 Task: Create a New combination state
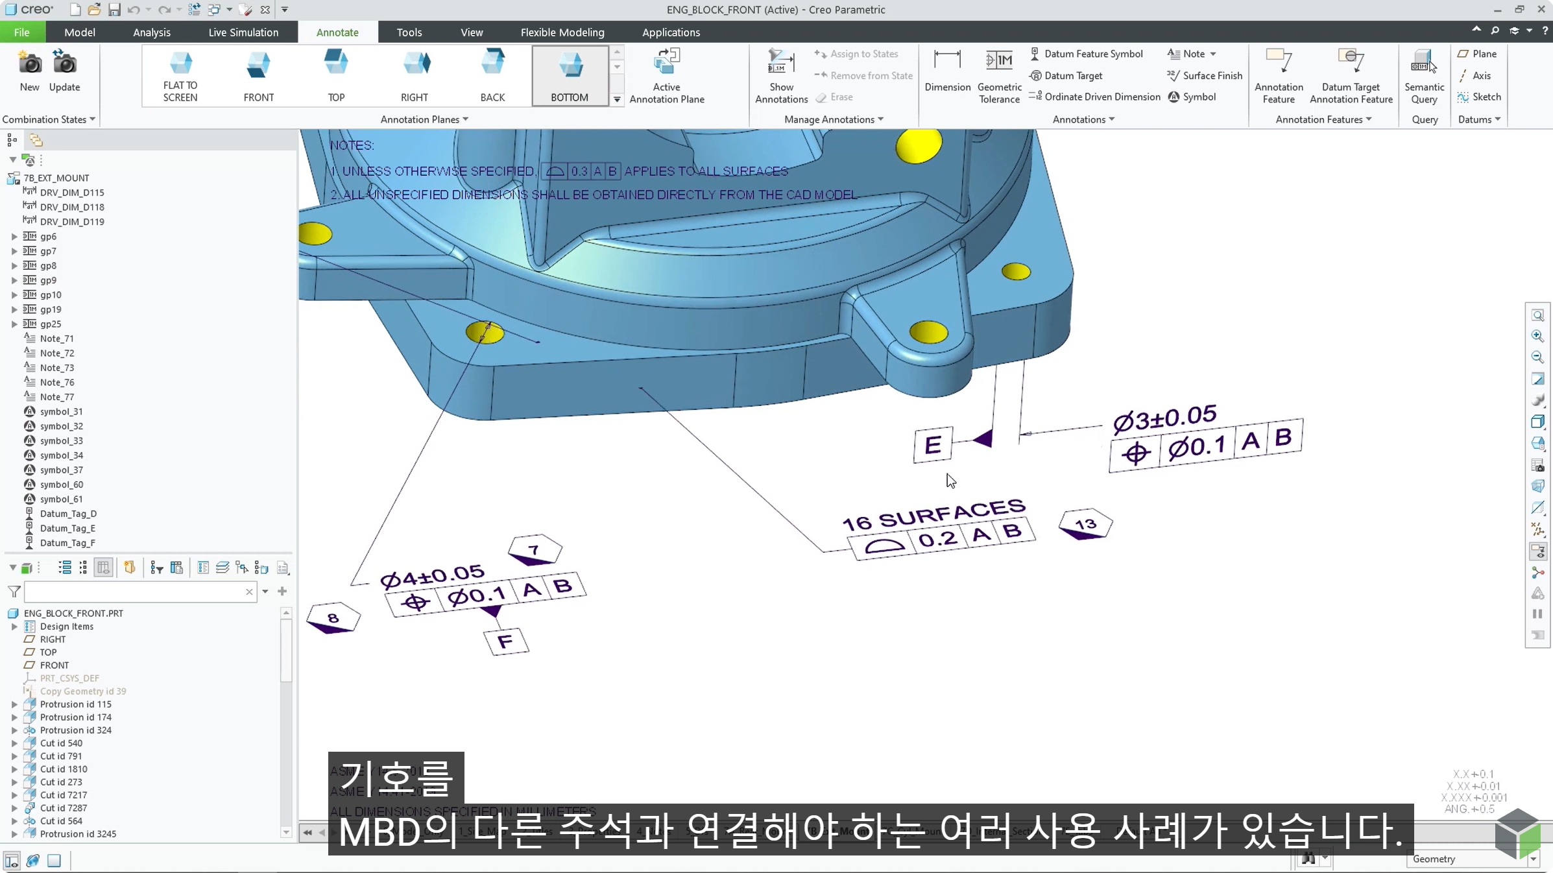pyautogui.click(x=29, y=71)
